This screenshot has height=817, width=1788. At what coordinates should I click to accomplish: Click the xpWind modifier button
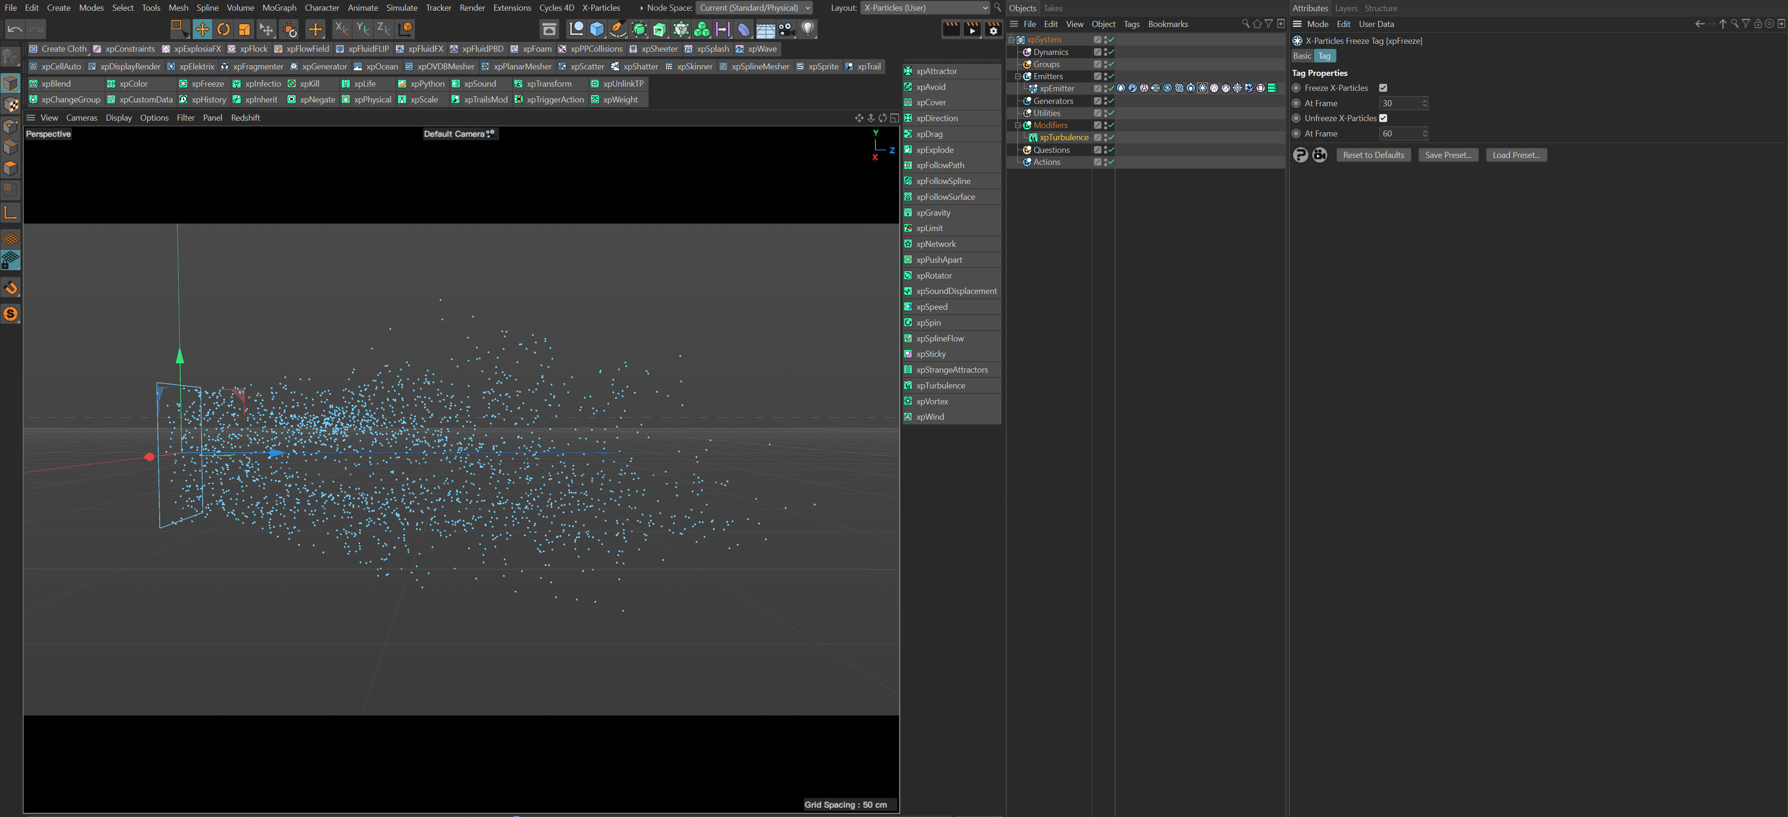click(952, 417)
